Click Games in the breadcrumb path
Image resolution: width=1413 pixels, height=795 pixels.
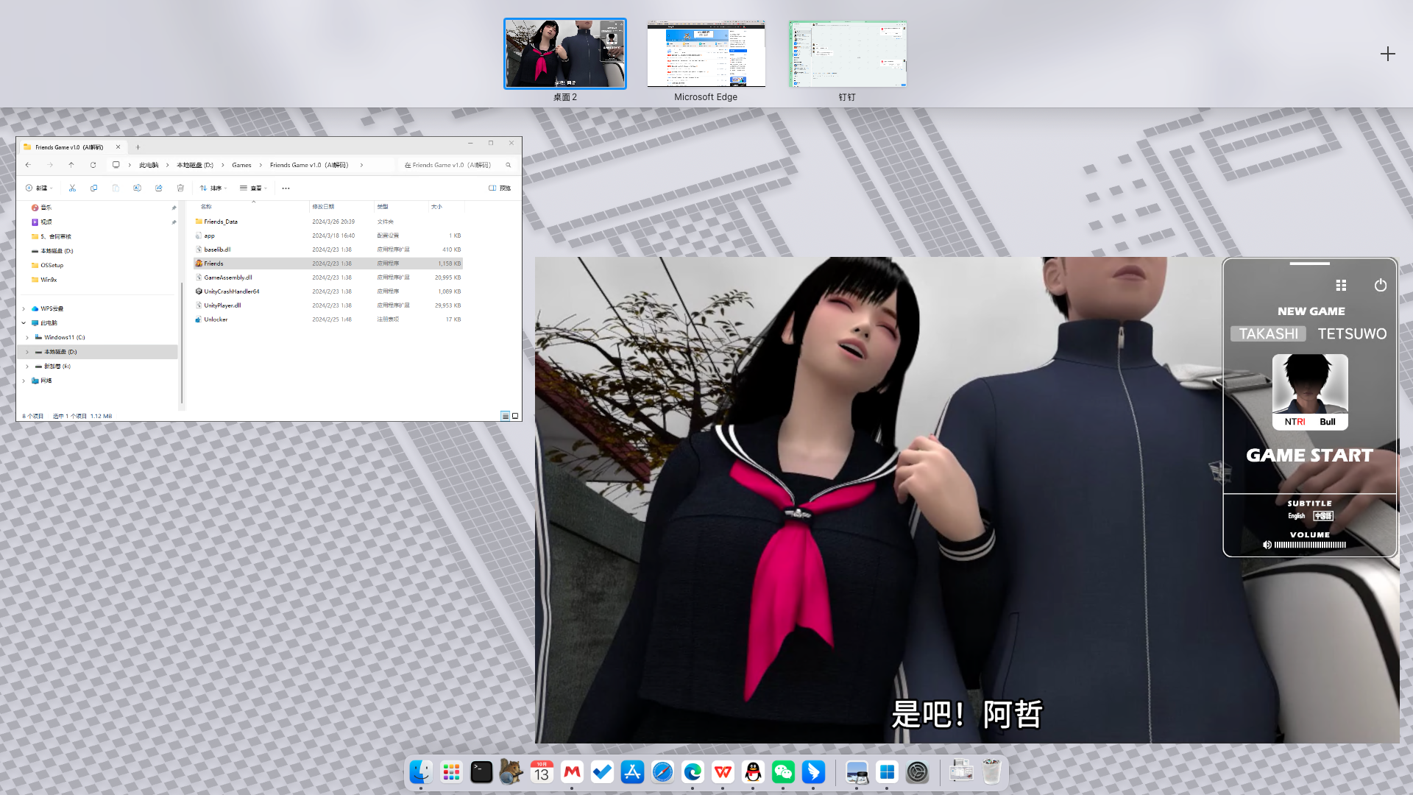(241, 165)
